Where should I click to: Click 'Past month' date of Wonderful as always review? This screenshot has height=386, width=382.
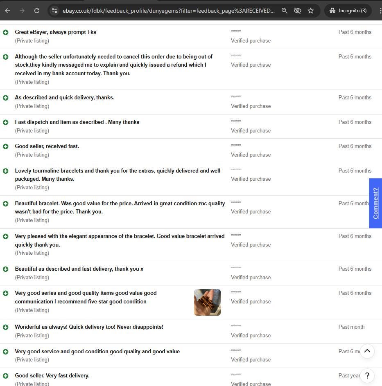[351, 327]
